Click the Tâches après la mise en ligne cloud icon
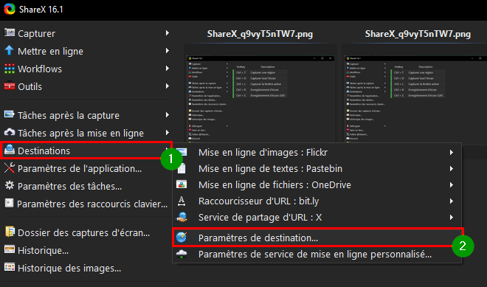Image resolution: width=487 pixels, height=287 pixels. pyautogui.click(x=10, y=132)
